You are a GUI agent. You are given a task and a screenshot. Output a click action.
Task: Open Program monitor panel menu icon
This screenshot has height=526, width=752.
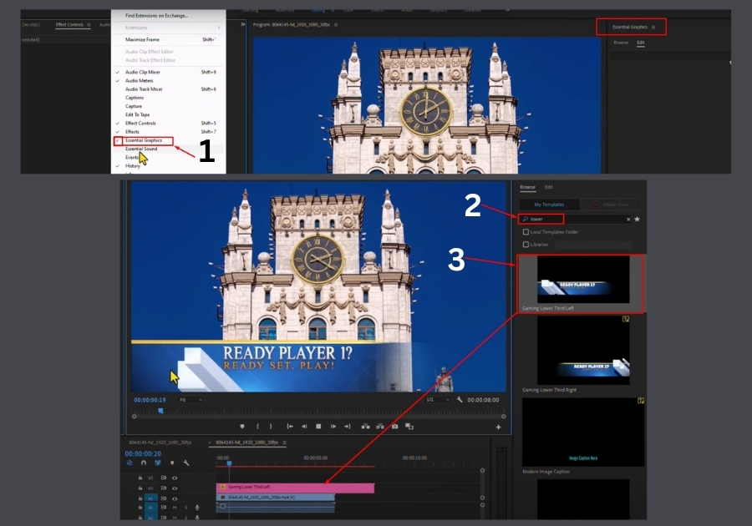pos(336,24)
